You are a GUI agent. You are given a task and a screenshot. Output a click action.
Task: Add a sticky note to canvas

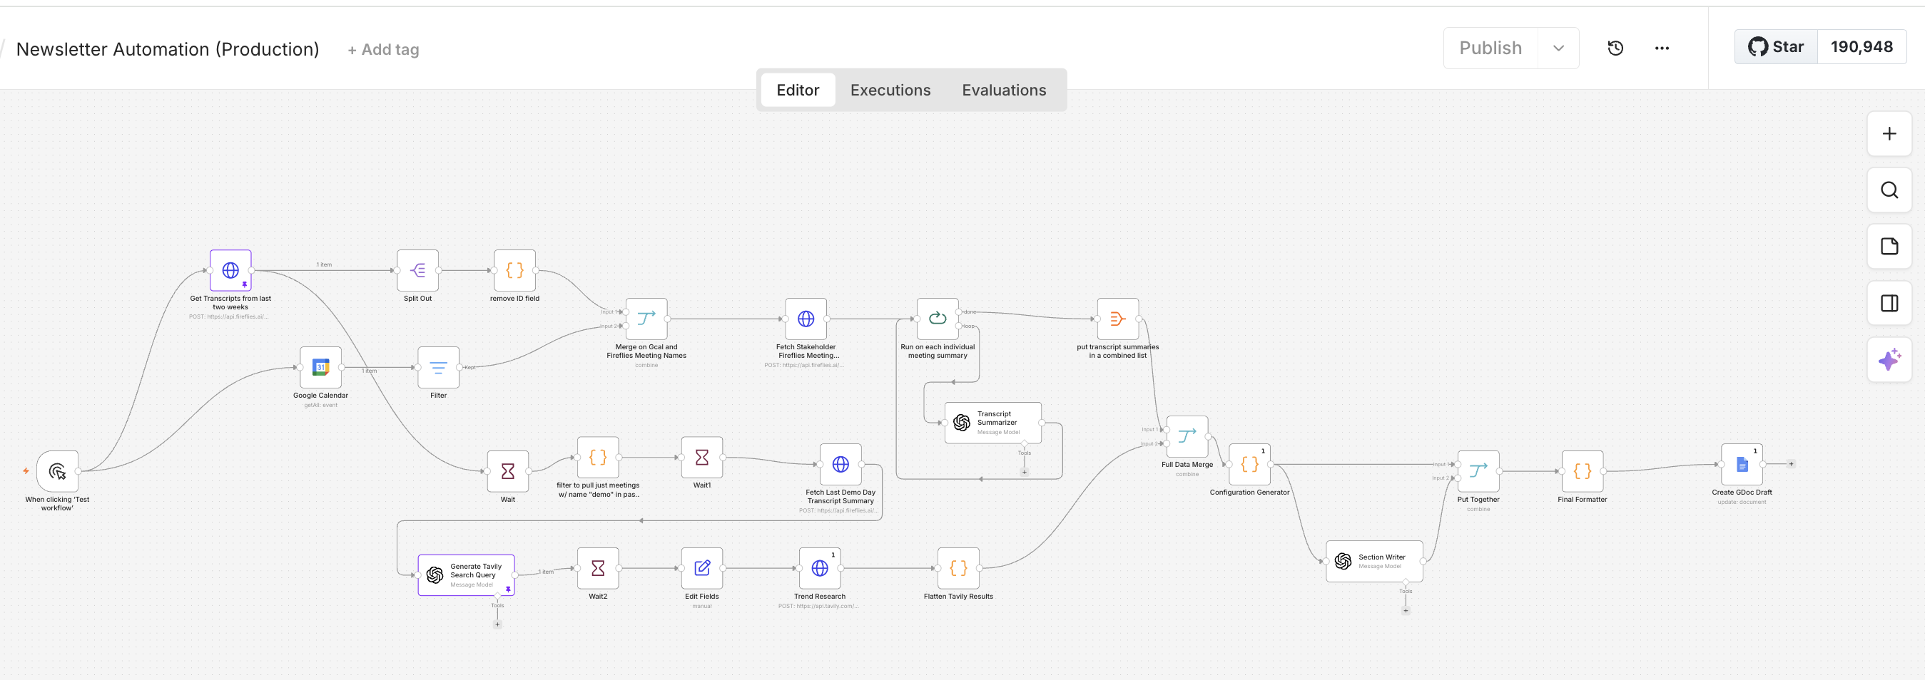pos(1889,247)
